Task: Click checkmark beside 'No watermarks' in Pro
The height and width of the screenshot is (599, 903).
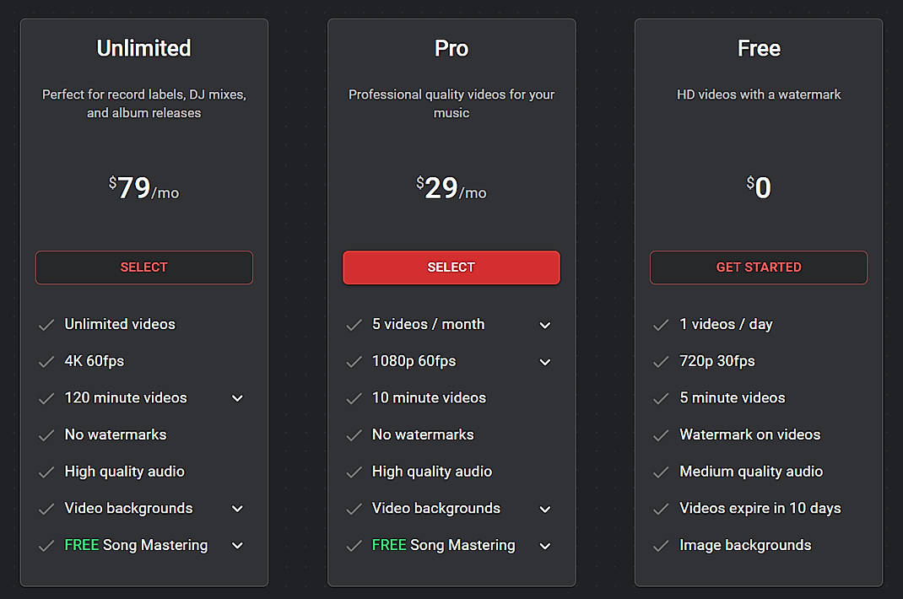Action: (354, 435)
